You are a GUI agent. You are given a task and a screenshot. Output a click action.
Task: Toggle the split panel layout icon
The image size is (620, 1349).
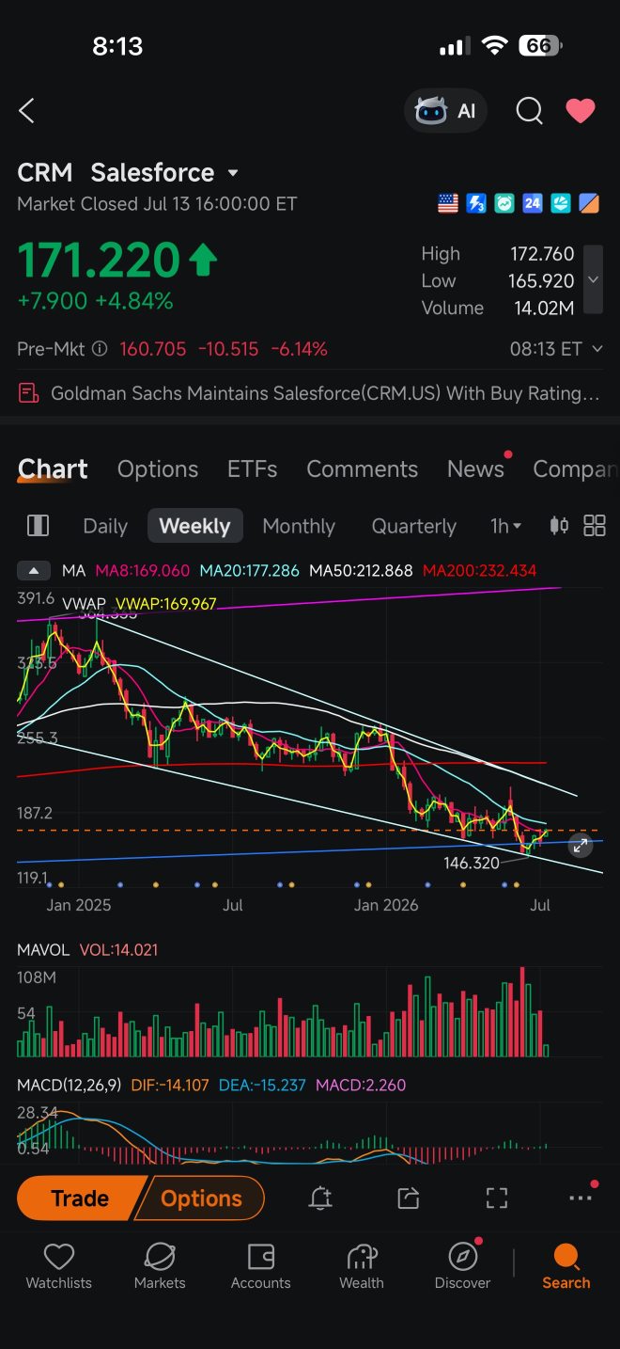[x=39, y=526]
